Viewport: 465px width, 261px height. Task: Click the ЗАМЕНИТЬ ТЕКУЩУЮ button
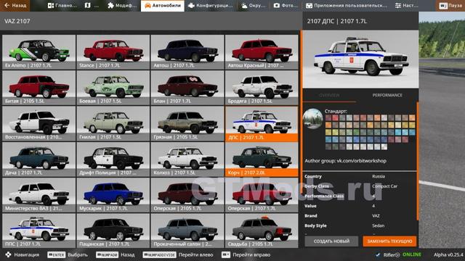tap(389, 241)
